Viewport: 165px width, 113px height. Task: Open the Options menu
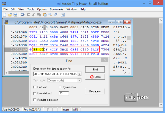point(42,9)
